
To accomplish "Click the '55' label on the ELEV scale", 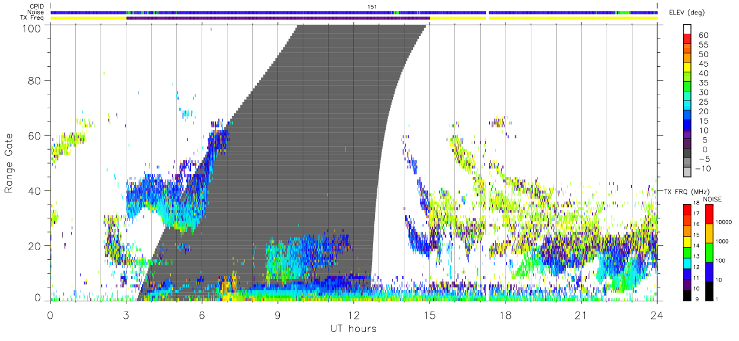I will (x=703, y=45).
